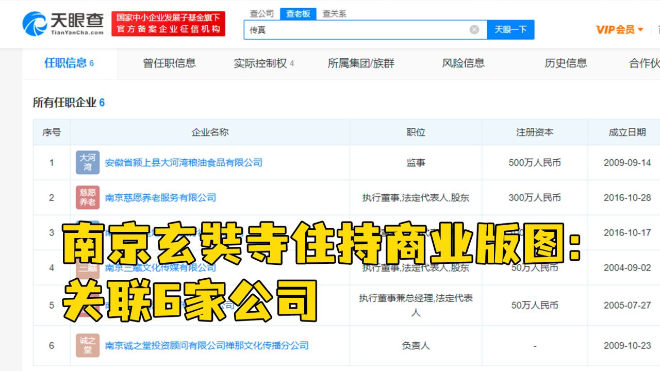Open the 曾任职信息 tab
660x371 pixels.
coord(169,63)
